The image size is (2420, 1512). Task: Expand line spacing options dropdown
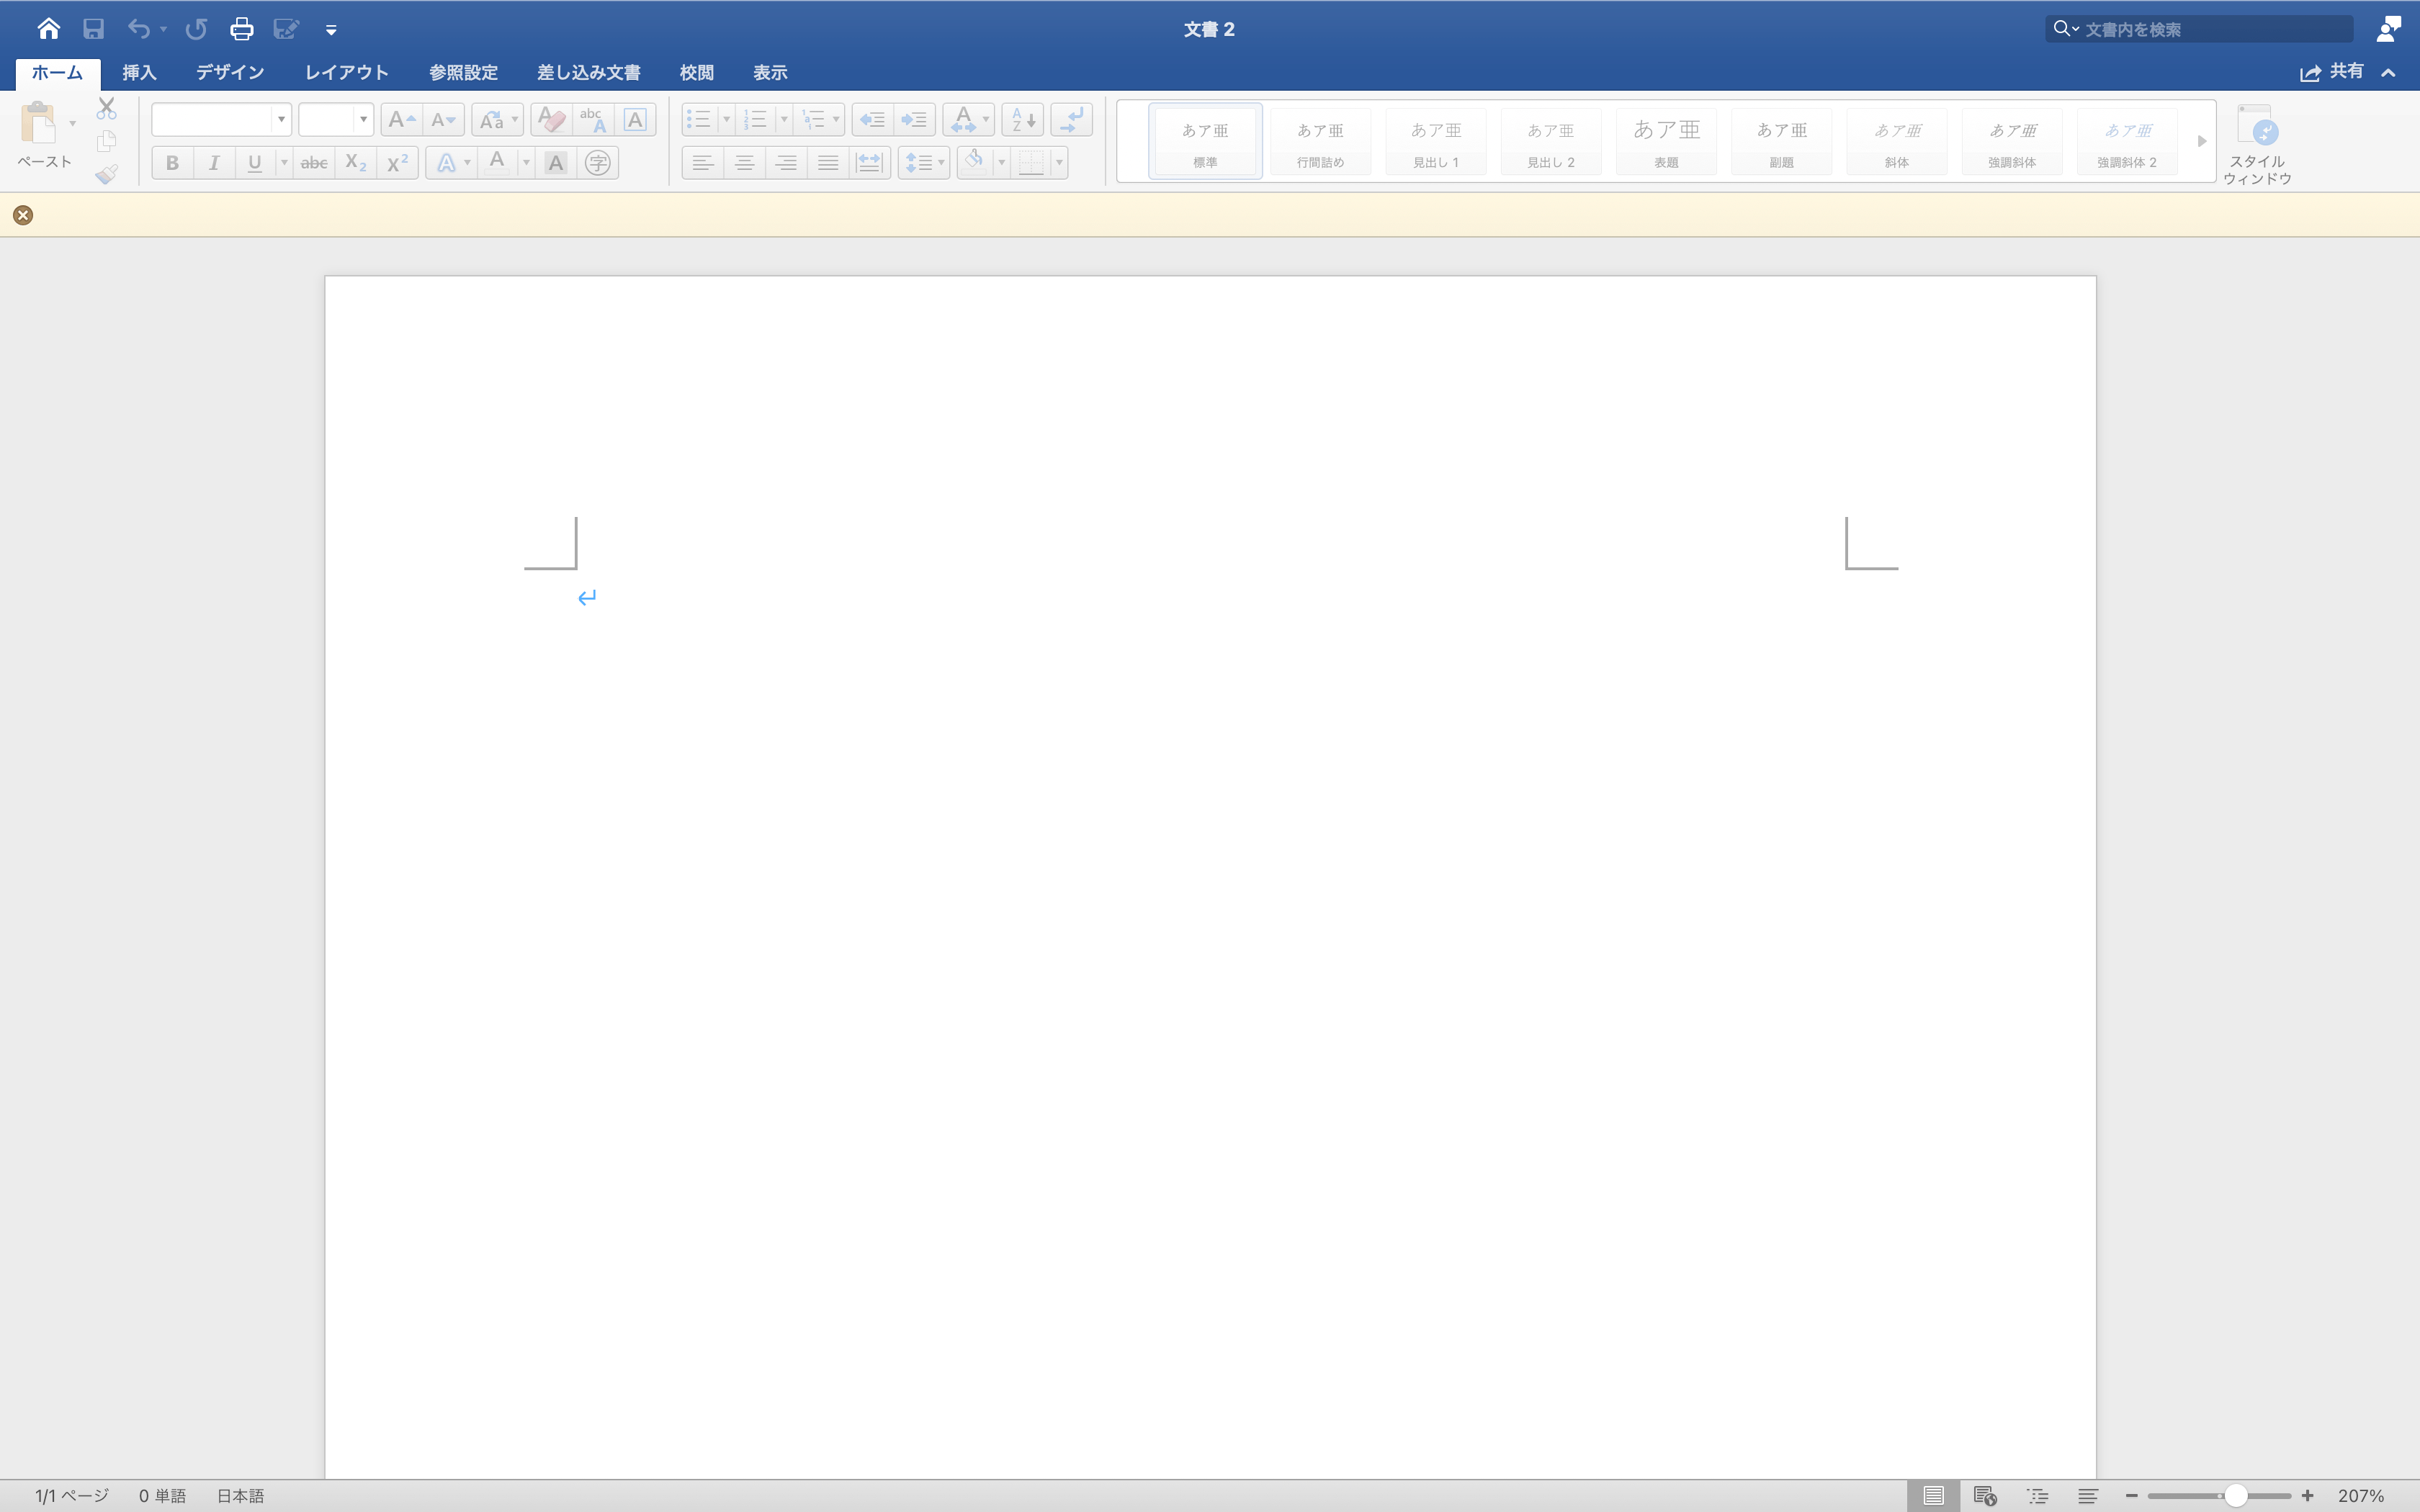point(941,163)
